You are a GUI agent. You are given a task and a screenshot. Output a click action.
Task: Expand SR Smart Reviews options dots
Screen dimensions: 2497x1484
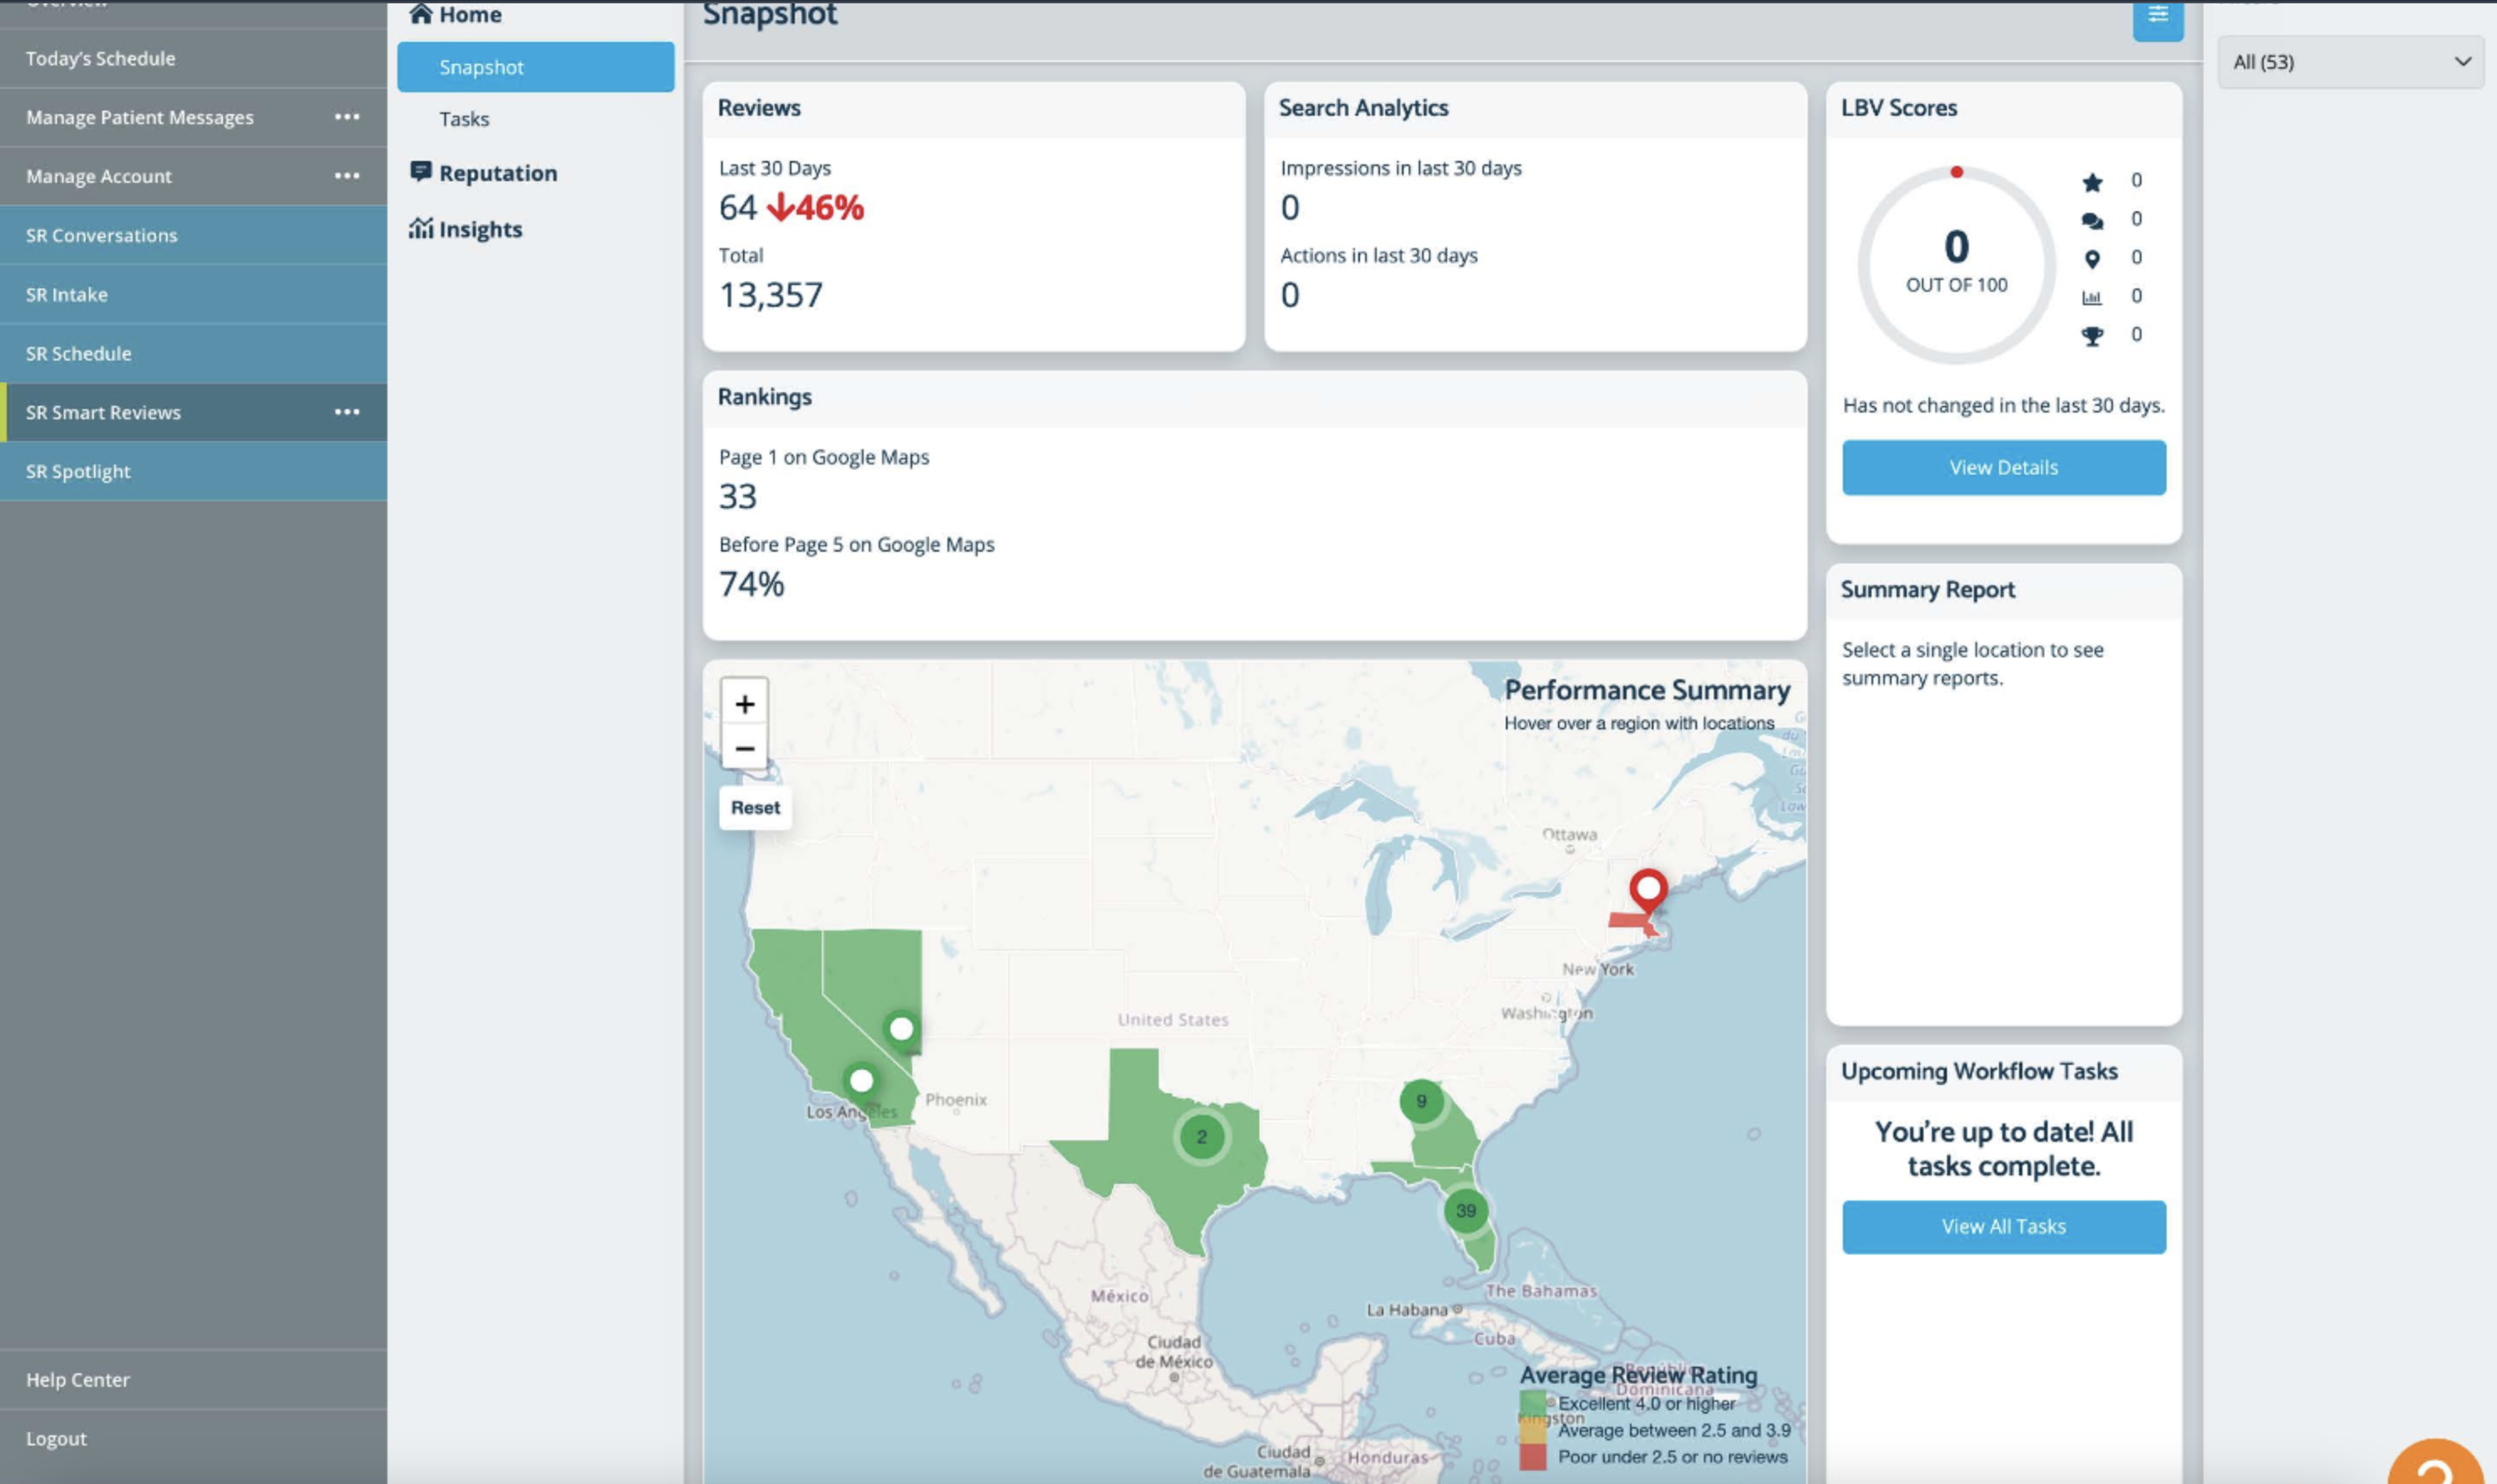pyautogui.click(x=347, y=412)
